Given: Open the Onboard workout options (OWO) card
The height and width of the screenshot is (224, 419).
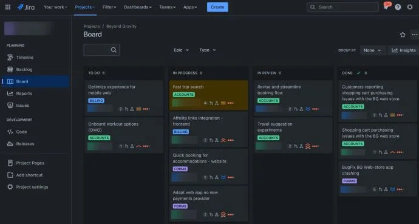Looking at the screenshot, I should (x=124, y=135).
